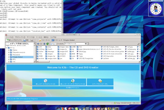Expand the 1Single-Ended tree node
This screenshot has width=164, height=110.
9,57
